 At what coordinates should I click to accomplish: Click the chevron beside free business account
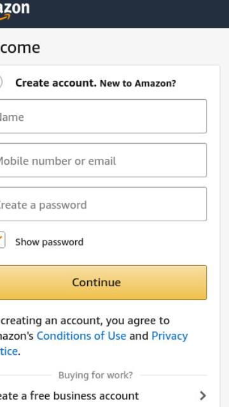tap(203, 396)
